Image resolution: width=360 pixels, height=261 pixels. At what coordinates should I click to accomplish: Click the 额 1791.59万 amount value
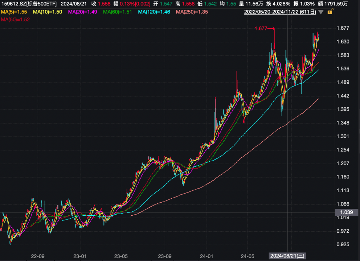(333, 4)
